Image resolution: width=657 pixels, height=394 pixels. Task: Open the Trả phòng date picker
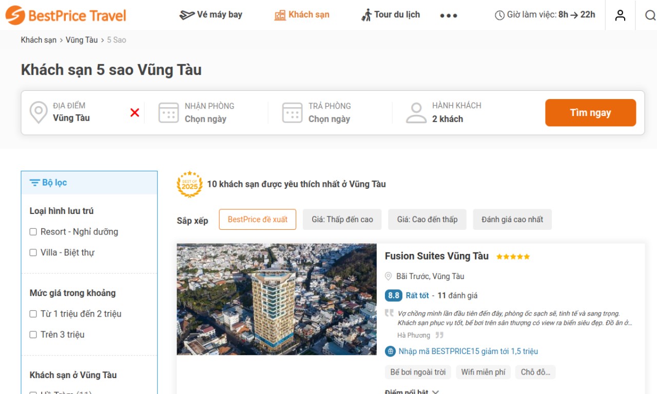333,112
